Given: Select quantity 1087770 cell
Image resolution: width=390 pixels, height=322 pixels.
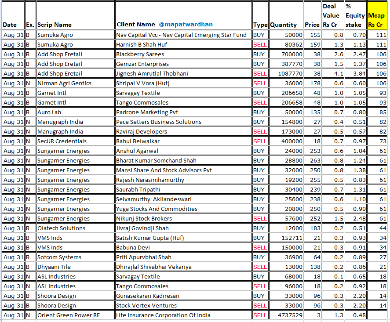Looking at the screenshot, I should tap(286, 73).
